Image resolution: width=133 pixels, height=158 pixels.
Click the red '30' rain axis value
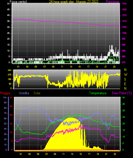[11, 97]
